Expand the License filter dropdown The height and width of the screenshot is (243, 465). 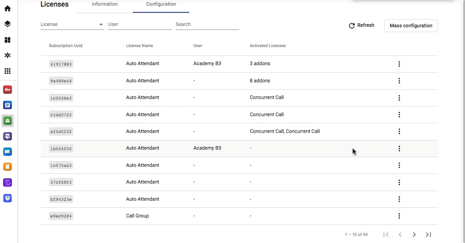pos(72,25)
